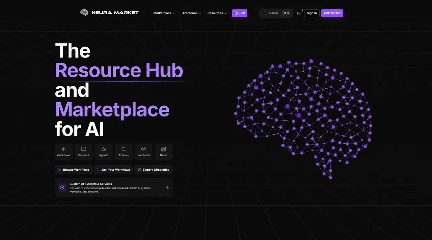Click the magnifier icon in the search bar
The image size is (432, 240).
click(x=264, y=13)
